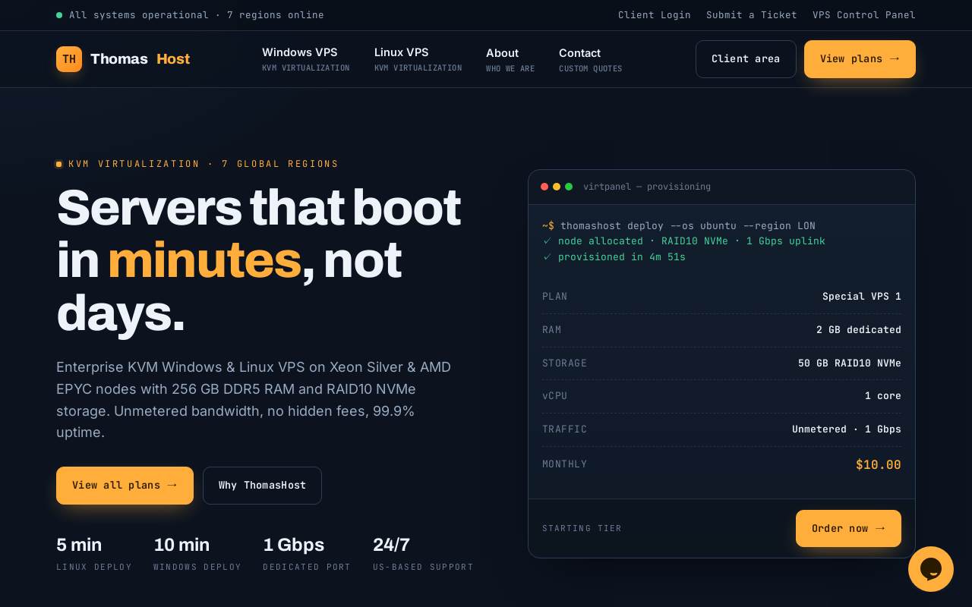Open the Linux VPS menu
This screenshot has height=607, width=972.
coord(418,59)
